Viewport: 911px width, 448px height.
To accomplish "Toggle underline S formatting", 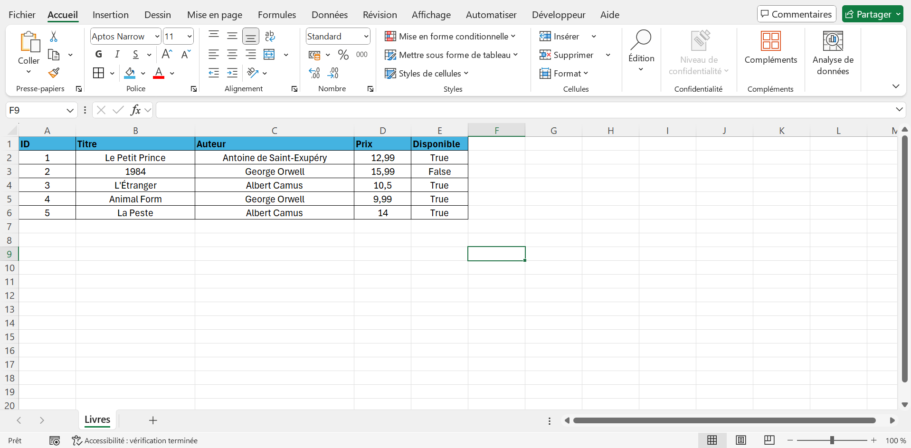I will pyautogui.click(x=136, y=54).
